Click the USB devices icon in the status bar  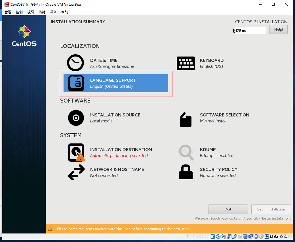coord(234,237)
